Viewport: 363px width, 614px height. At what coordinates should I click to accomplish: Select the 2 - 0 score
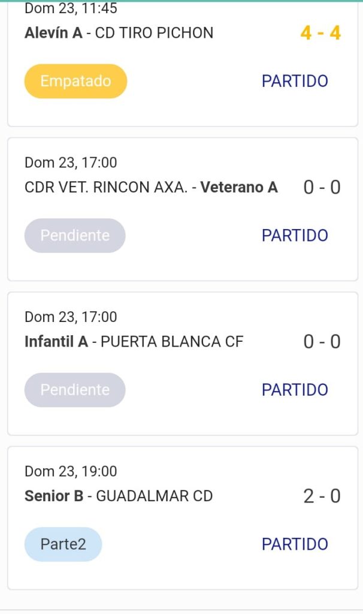tap(322, 496)
